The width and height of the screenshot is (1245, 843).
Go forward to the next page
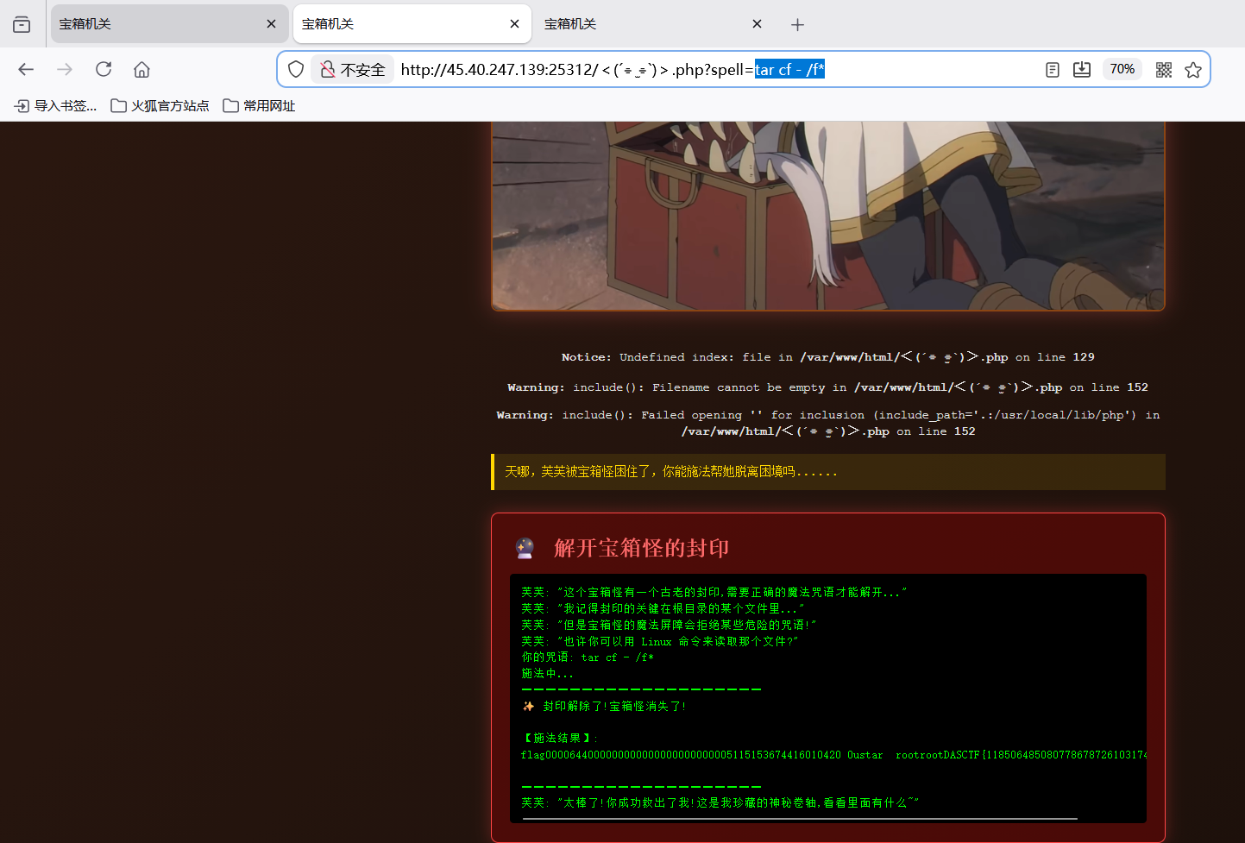[65, 69]
